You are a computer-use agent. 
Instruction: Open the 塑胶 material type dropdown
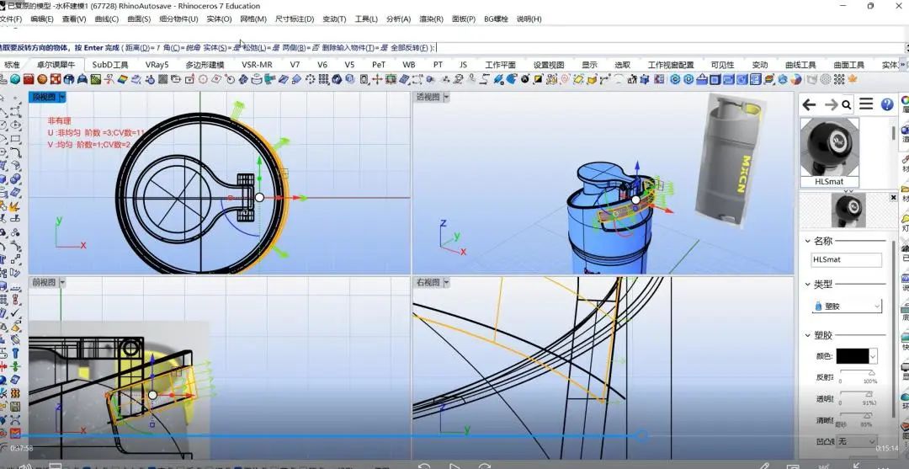tap(847, 306)
